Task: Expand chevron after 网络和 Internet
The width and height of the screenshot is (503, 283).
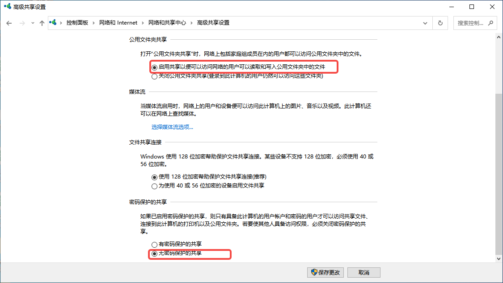Action: (x=143, y=23)
